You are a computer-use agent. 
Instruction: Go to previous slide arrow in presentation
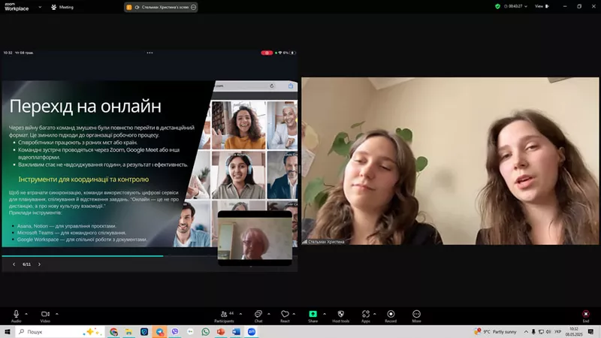click(x=14, y=264)
